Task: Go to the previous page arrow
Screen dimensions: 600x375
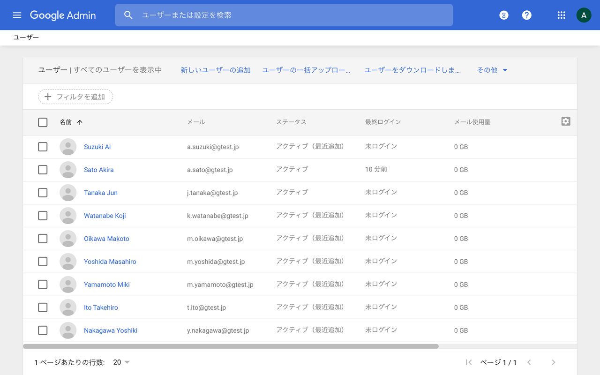Action: (x=529, y=362)
